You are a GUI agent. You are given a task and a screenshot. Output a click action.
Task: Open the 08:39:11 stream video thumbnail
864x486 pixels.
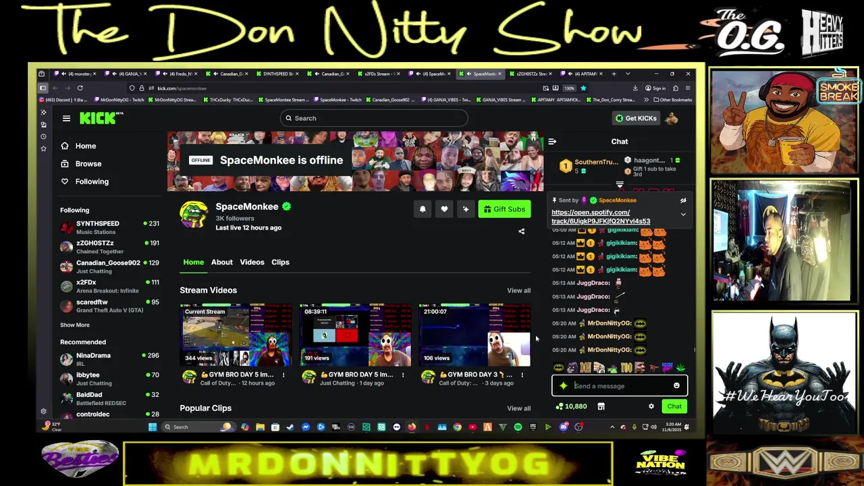pos(355,335)
